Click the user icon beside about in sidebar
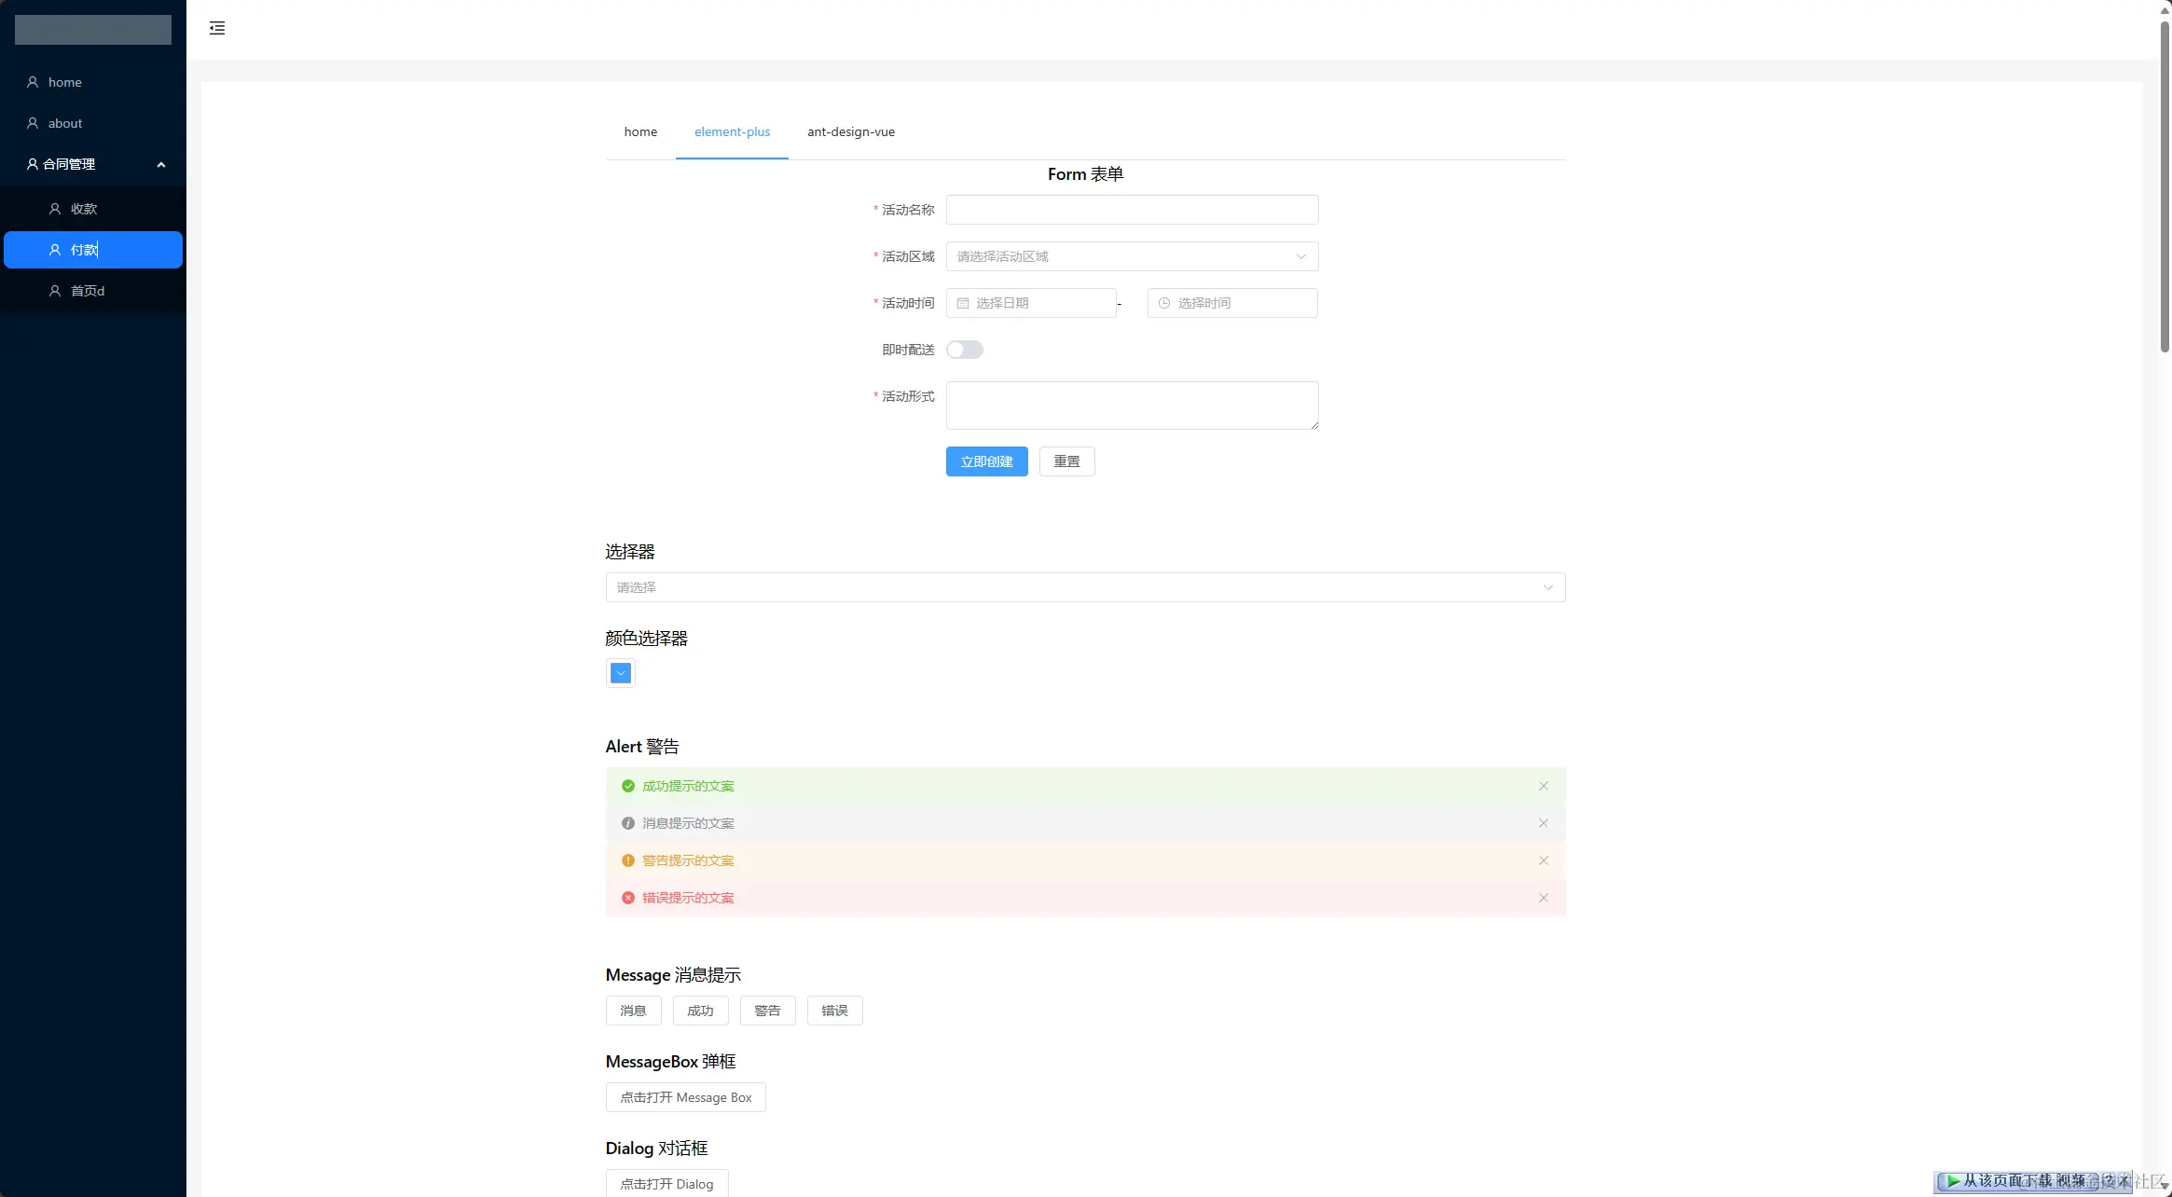 (33, 123)
